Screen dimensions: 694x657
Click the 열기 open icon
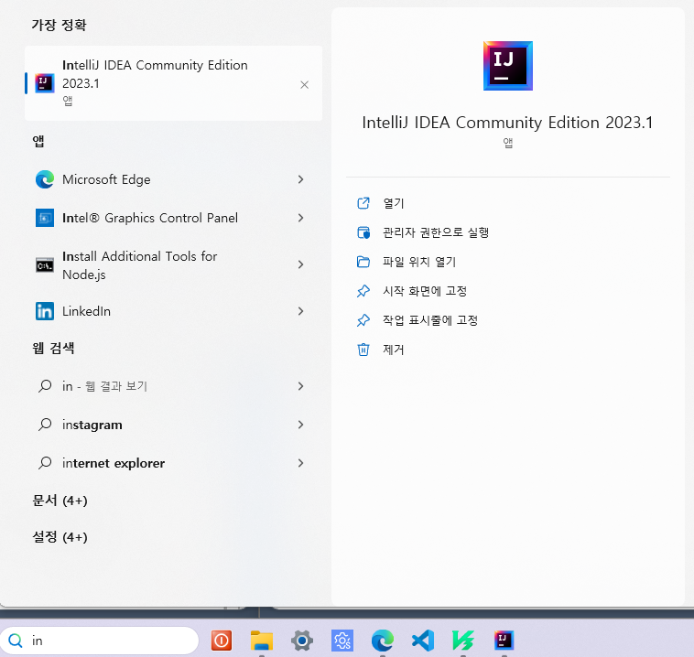pyautogui.click(x=363, y=203)
